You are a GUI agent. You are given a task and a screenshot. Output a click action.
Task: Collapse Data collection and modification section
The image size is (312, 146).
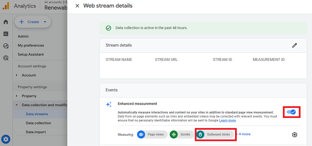17,105
